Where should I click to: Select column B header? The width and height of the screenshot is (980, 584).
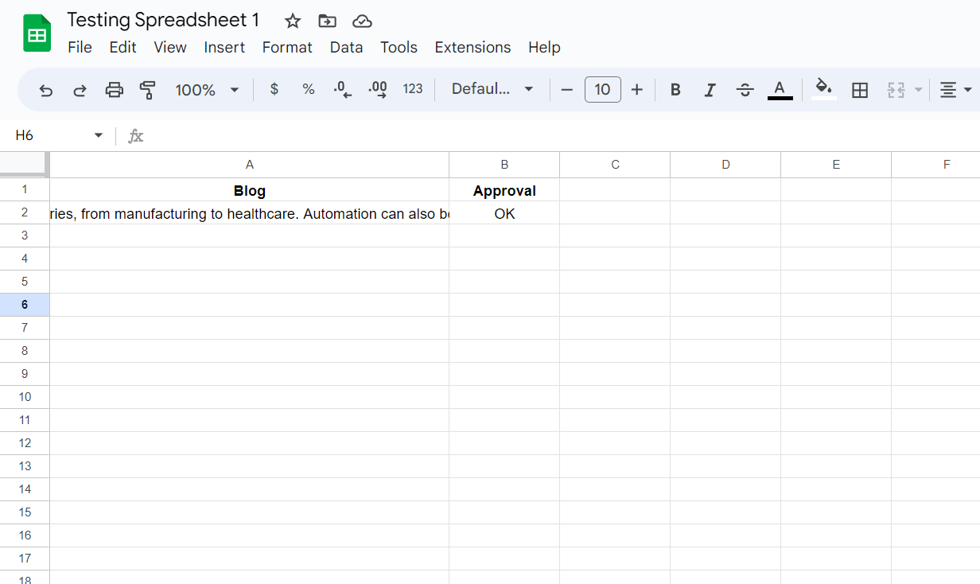504,165
